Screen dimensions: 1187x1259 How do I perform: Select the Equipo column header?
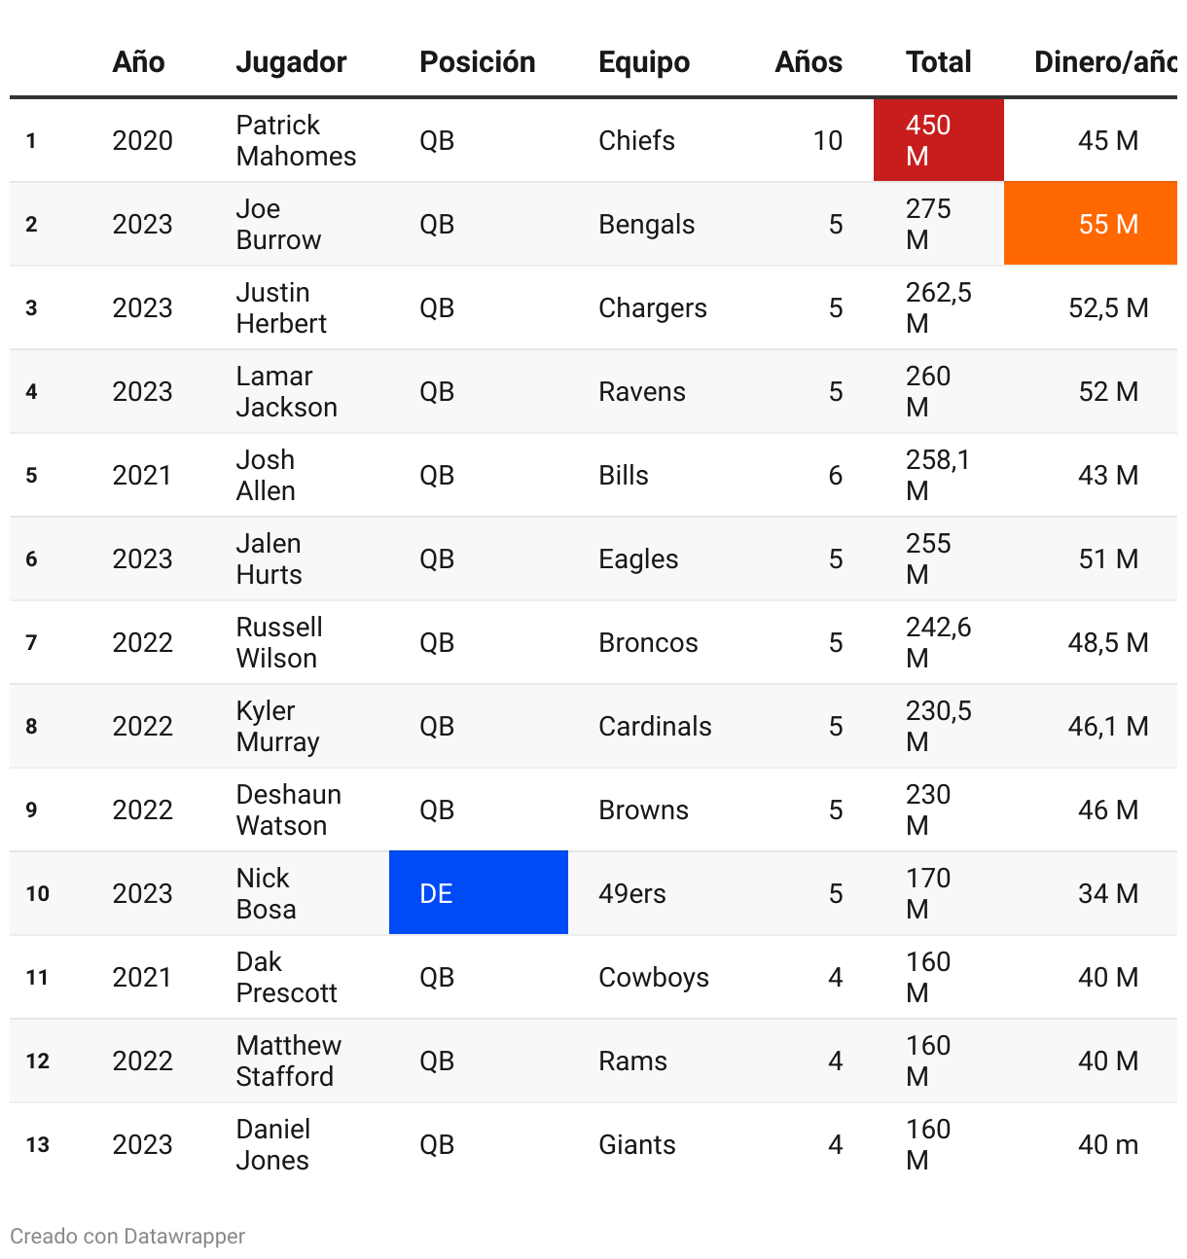644,62
